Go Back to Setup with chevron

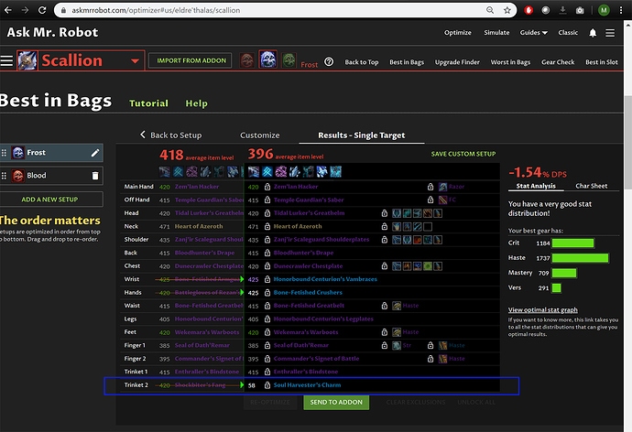point(171,135)
